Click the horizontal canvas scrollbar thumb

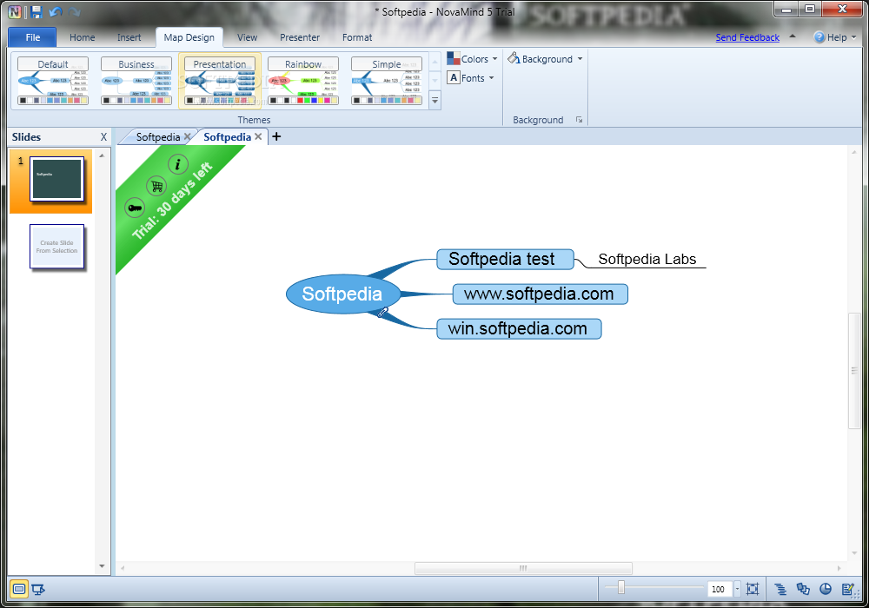point(523,568)
